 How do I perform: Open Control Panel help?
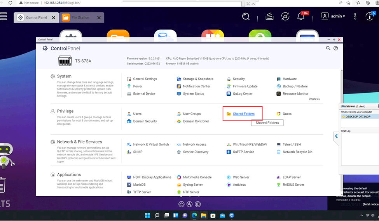pos(336,48)
